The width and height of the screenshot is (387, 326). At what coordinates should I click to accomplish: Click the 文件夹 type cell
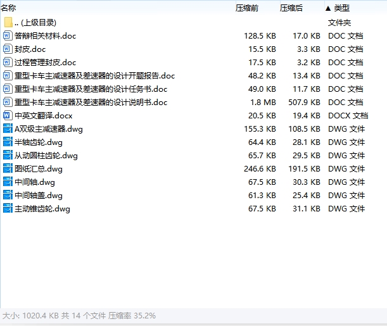tap(339, 23)
